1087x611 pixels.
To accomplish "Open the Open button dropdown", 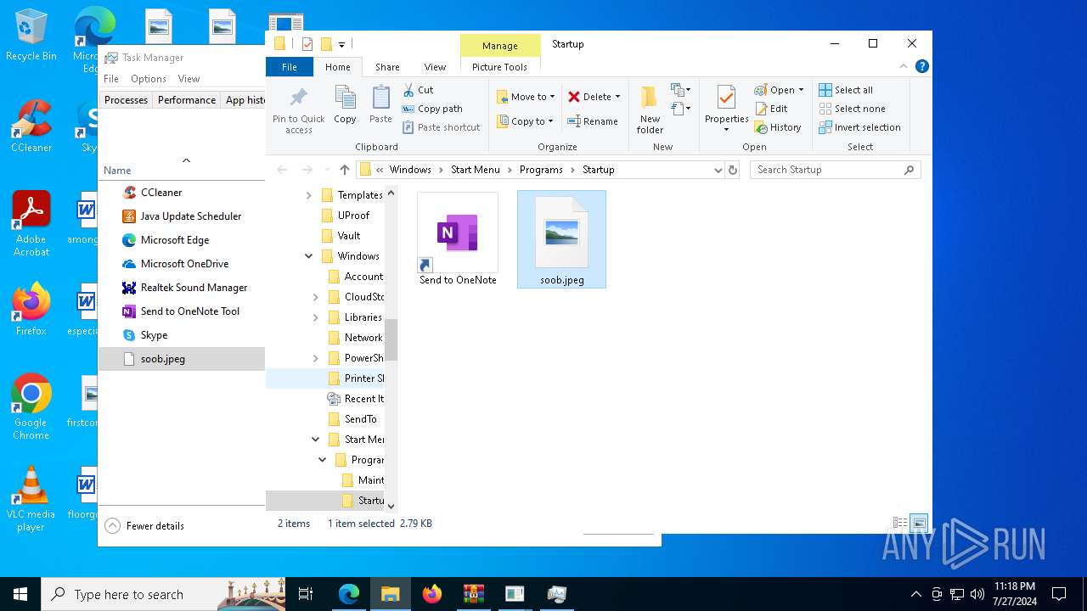I will (x=801, y=90).
